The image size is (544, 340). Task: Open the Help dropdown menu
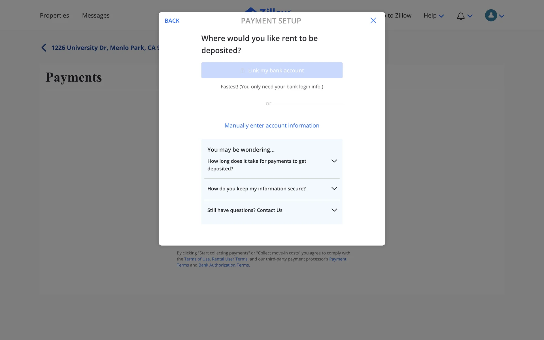(433, 16)
